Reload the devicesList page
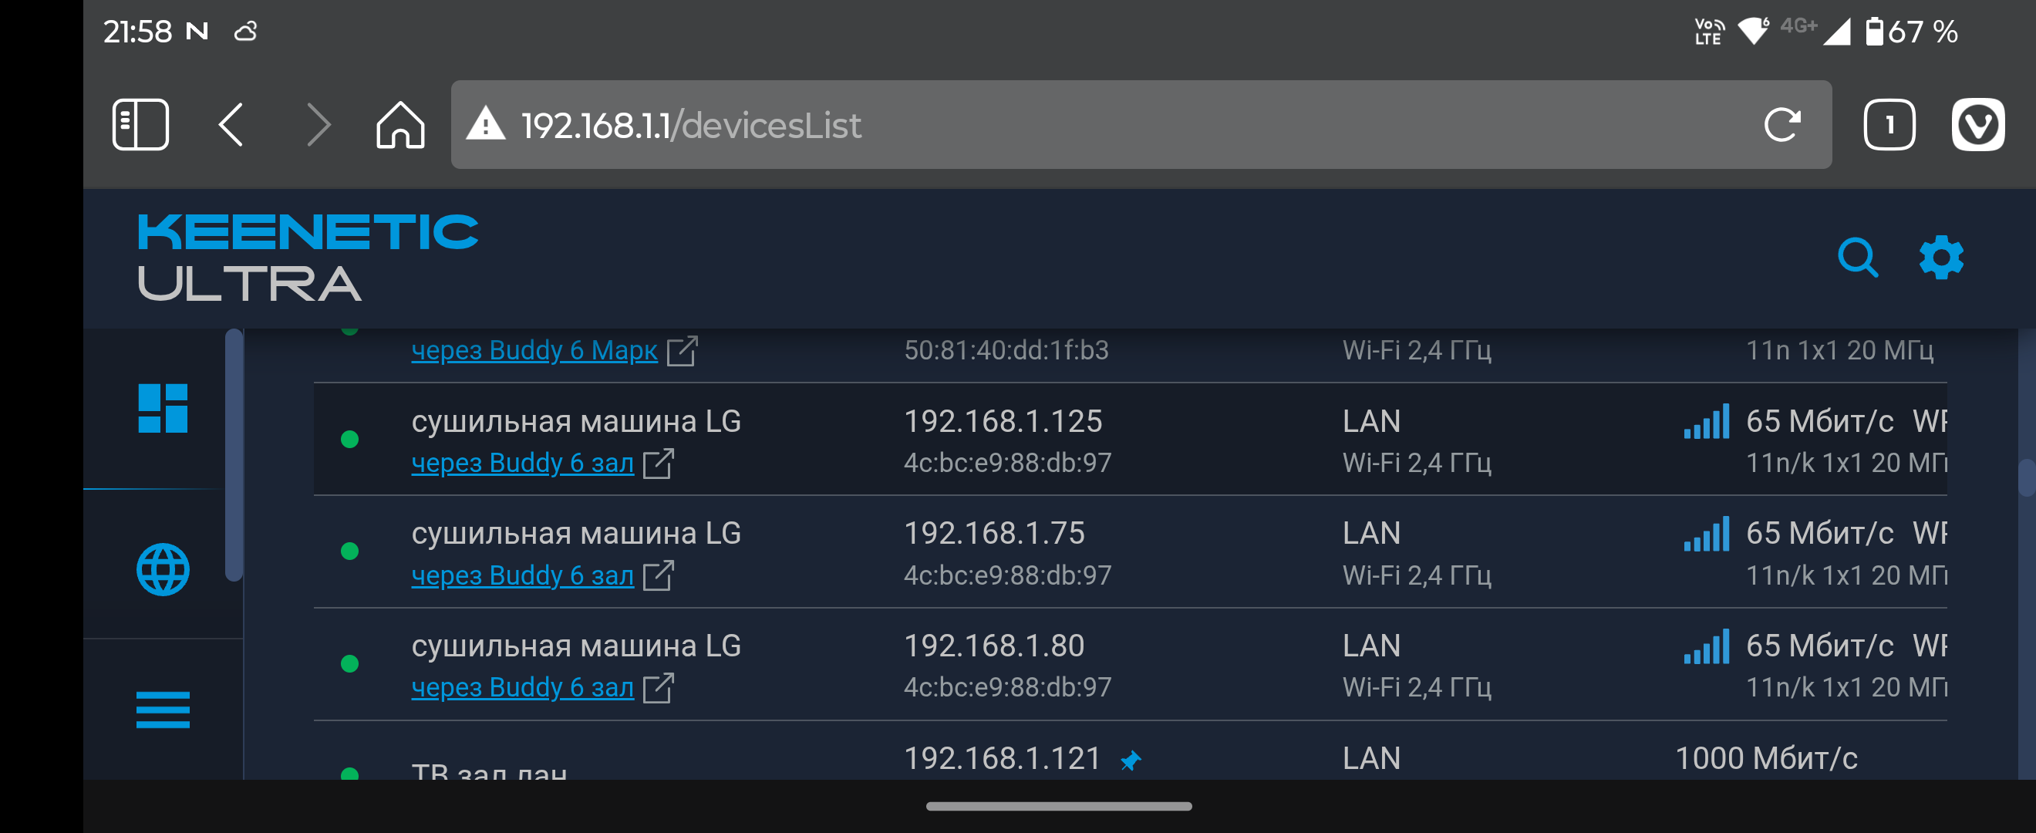The width and height of the screenshot is (2036, 833). coord(1781,125)
